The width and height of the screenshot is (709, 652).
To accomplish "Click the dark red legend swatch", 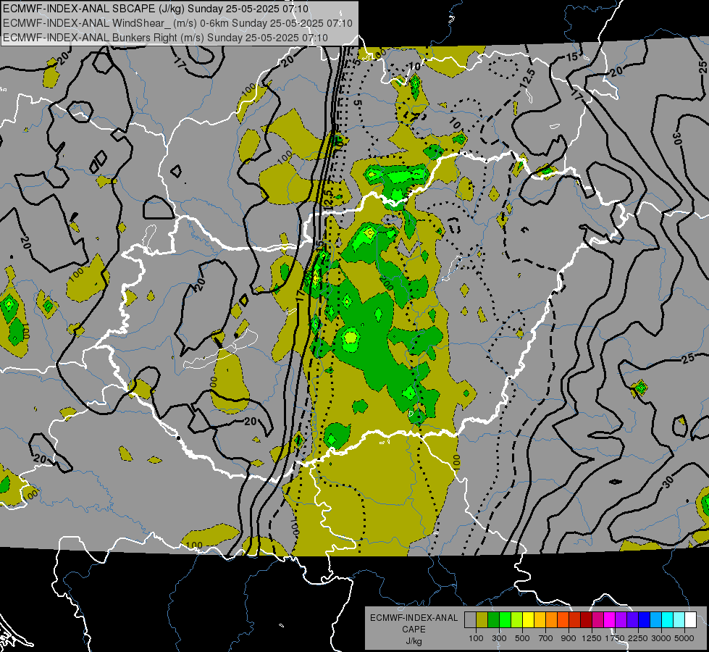I will click(587, 620).
